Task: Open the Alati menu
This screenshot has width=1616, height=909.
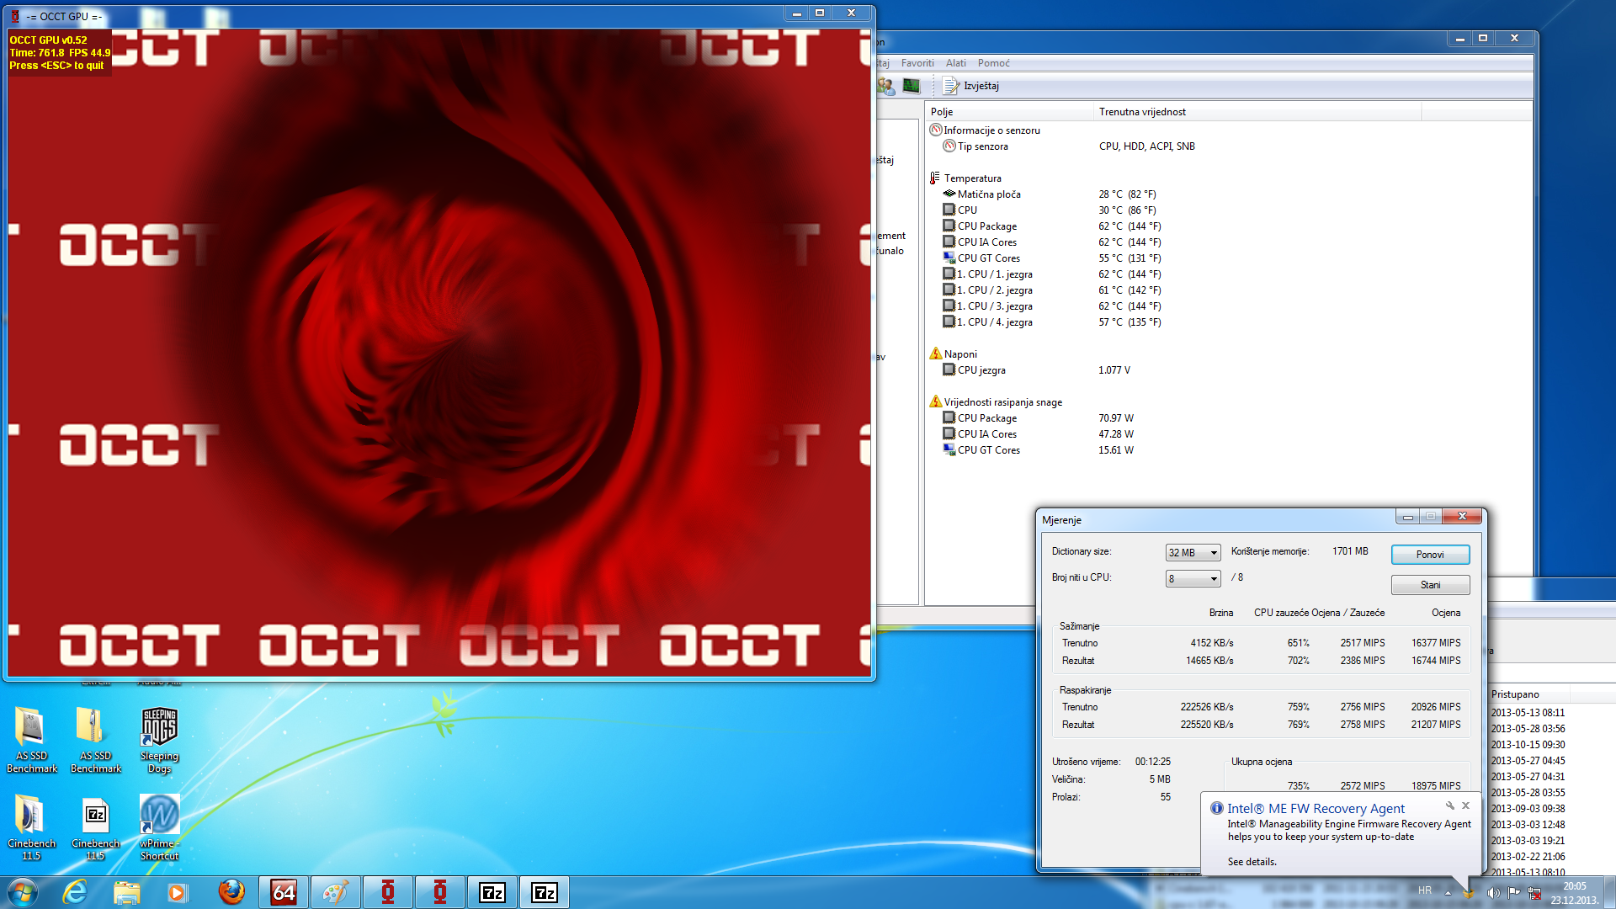Action: click(956, 63)
